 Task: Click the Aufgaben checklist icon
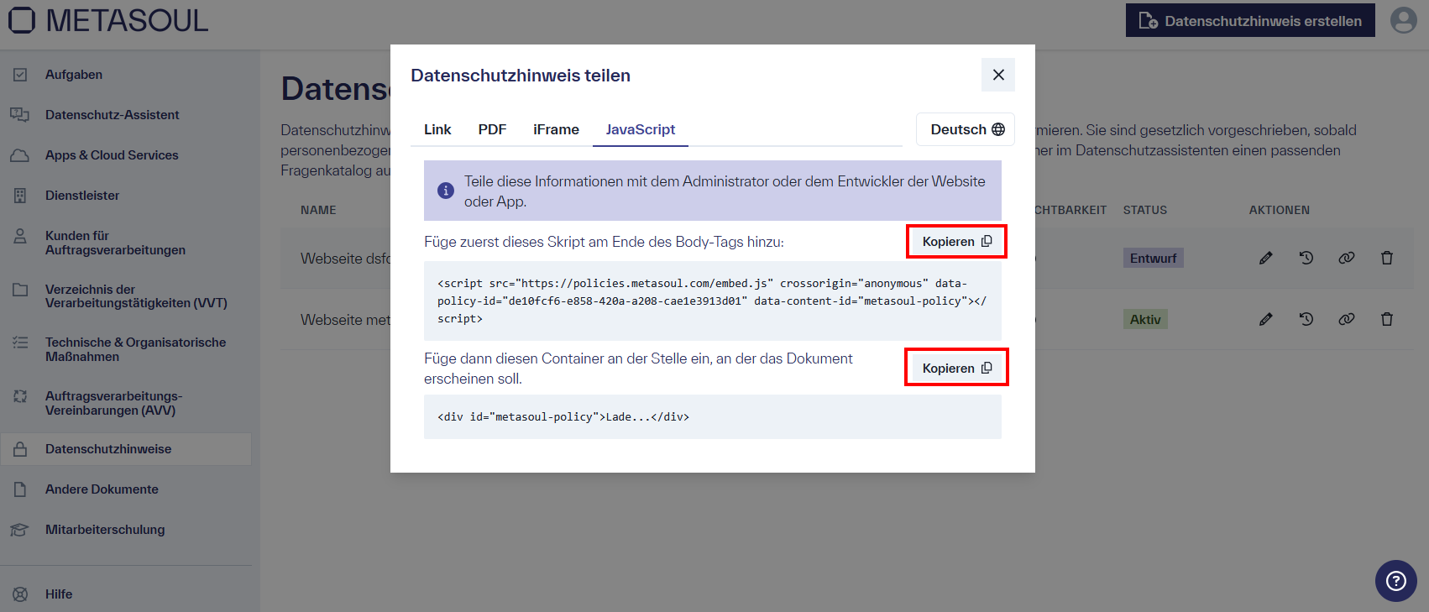(x=20, y=75)
